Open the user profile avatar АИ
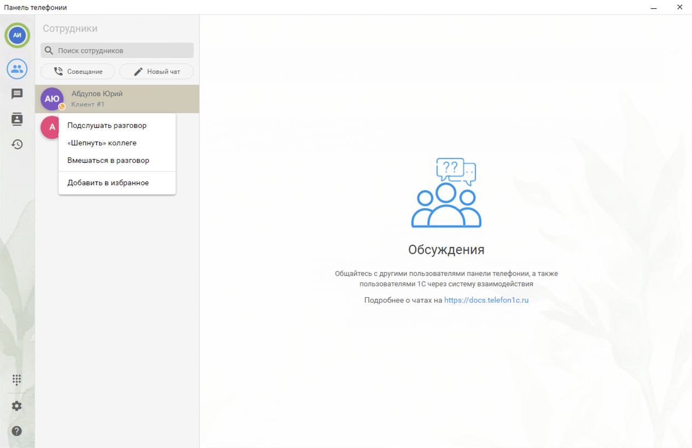Viewport: 692px width, 448px height. coord(17,36)
